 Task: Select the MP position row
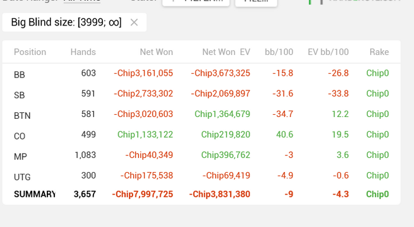(x=201, y=155)
